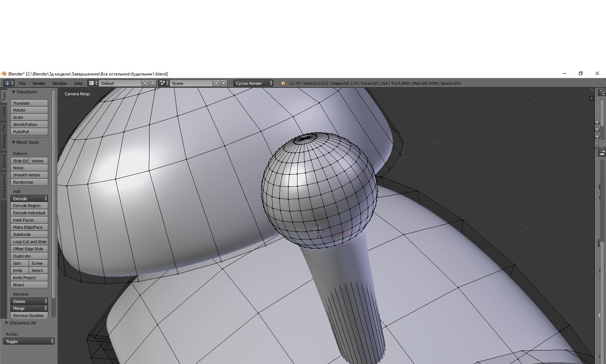Click the 'Camera Persp' viewport label

[77, 94]
